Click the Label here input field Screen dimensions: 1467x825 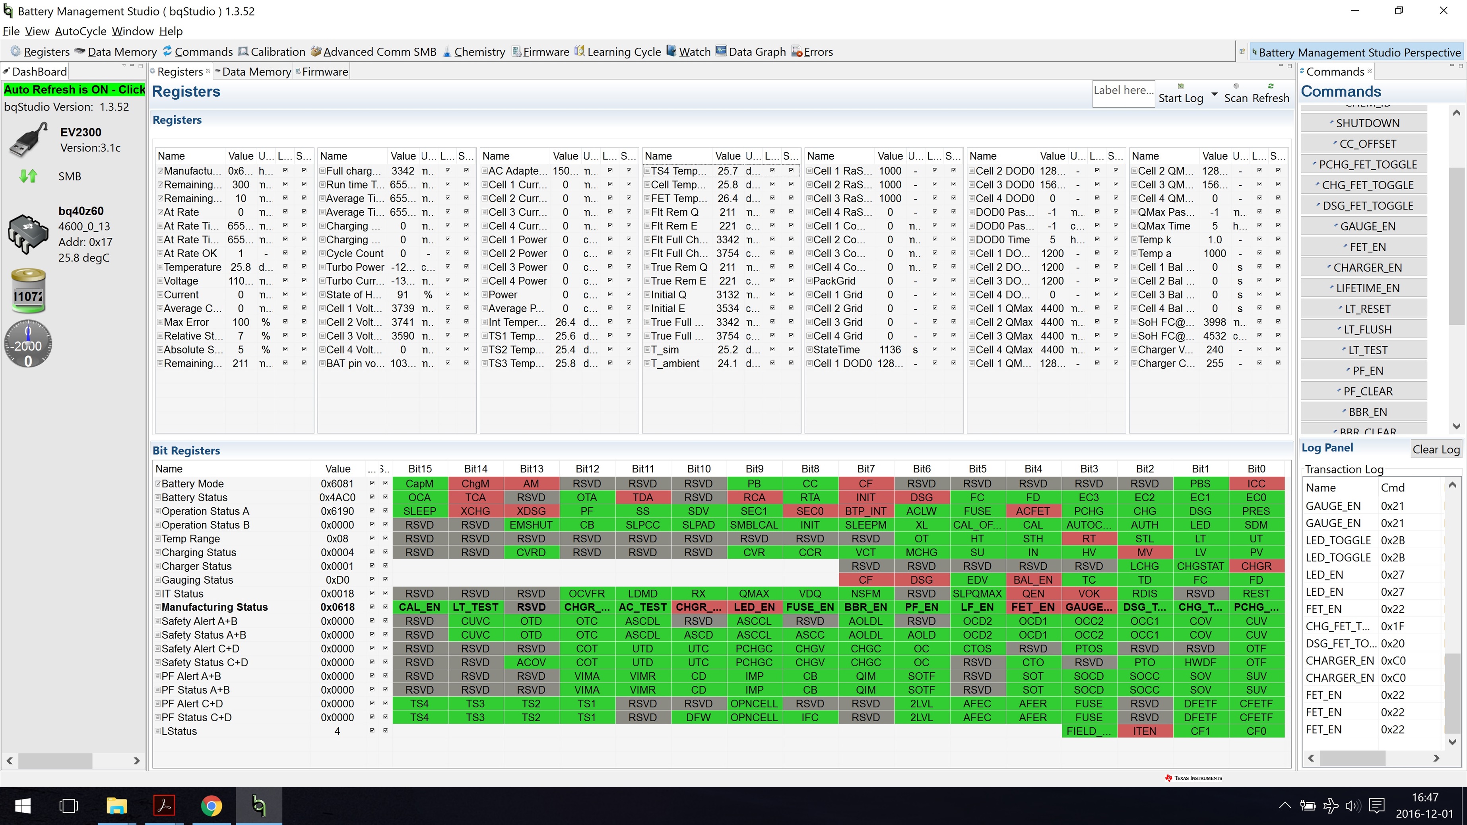pyautogui.click(x=1123, y=94)
